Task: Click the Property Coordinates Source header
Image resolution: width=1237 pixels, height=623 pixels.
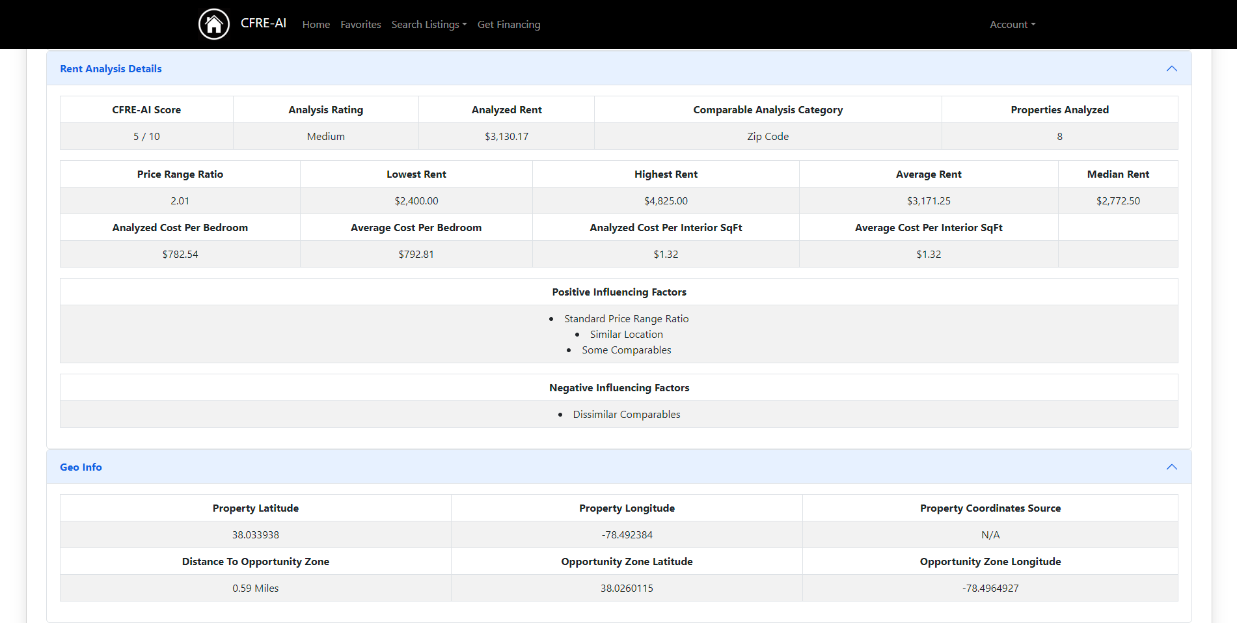Action: pos(990,508)
